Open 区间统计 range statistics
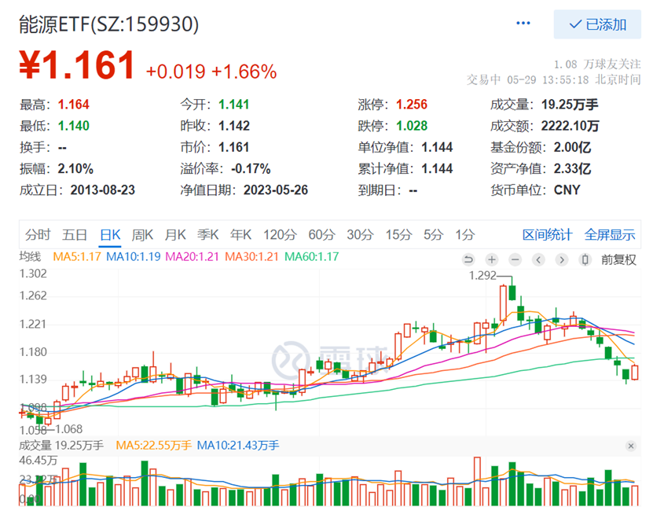This screenshot has width=653, height=507. 547,235
